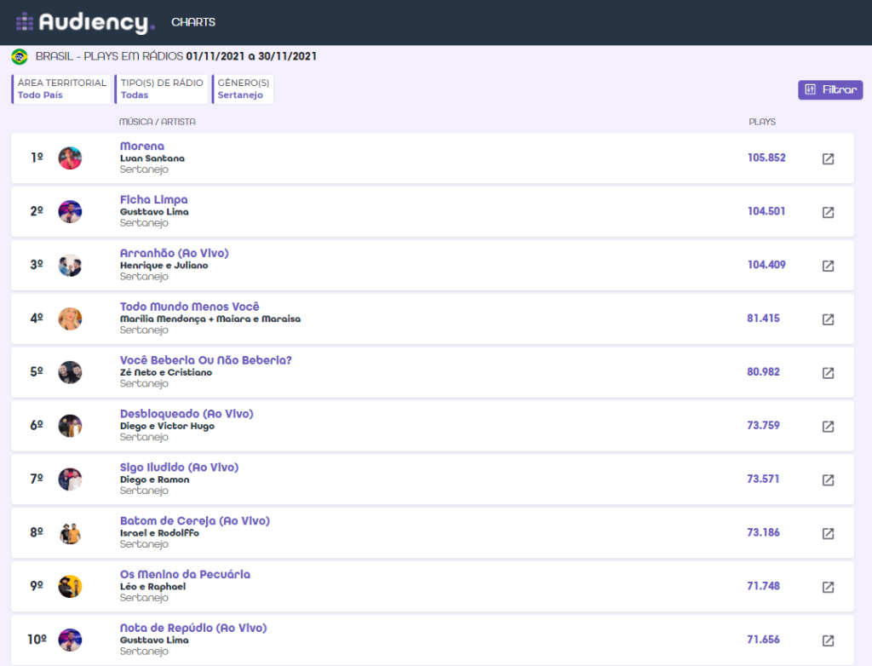Click the play count 80.982
872x666 pixels.
(x=763, y=371)
